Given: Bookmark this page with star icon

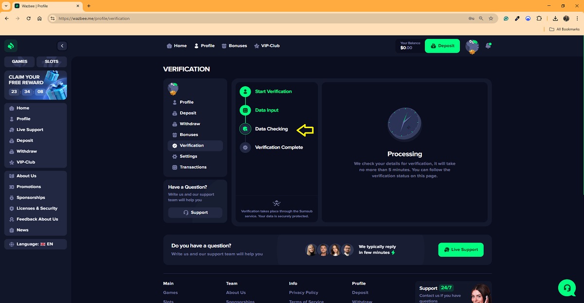Looking at the screenshot, I should click(x=491, y=19).
